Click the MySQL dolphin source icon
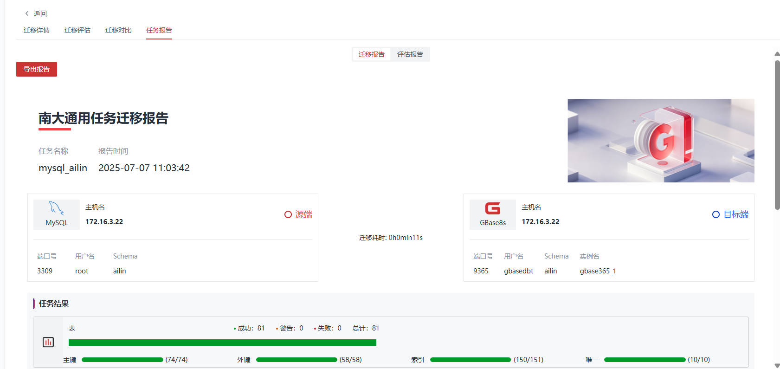The height and width of the screenshot is (369, 780). tap(56, 208)
